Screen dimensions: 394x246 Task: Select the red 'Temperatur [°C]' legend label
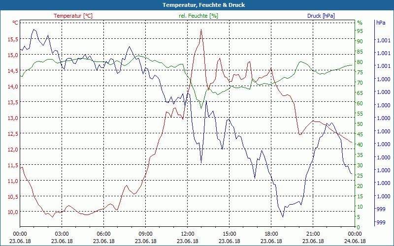click(x=73, y=16)
